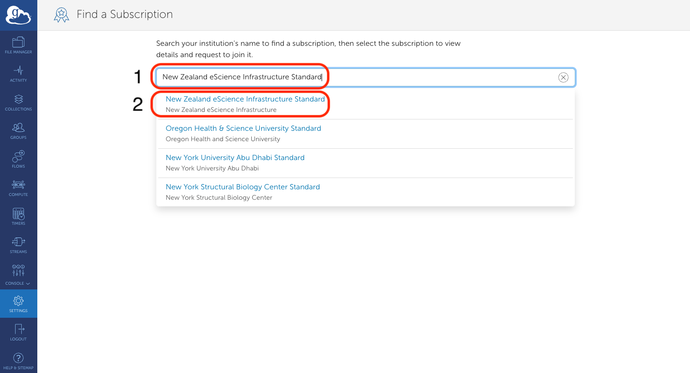Click the Globus cloud logo
This screenshot has height=373, width=690.
point(18,15)
